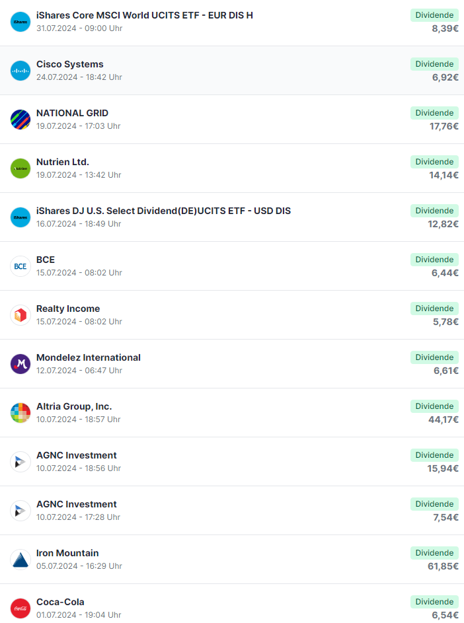Screen dimensions: 464x623
Task: Click the Realty Income red logo
Action: coord(20,315)
